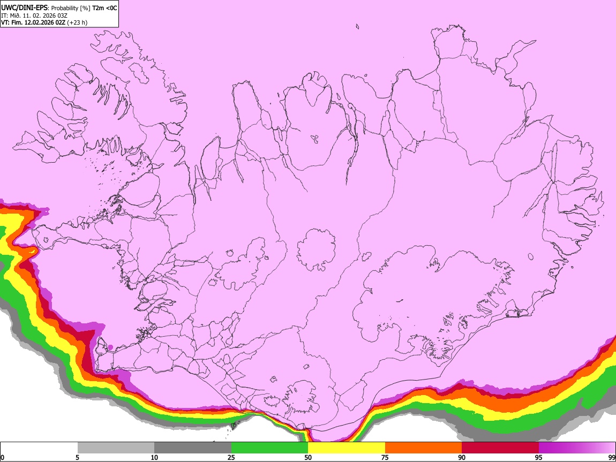Click the white 0–5% legend swatch

click(39, 448)
